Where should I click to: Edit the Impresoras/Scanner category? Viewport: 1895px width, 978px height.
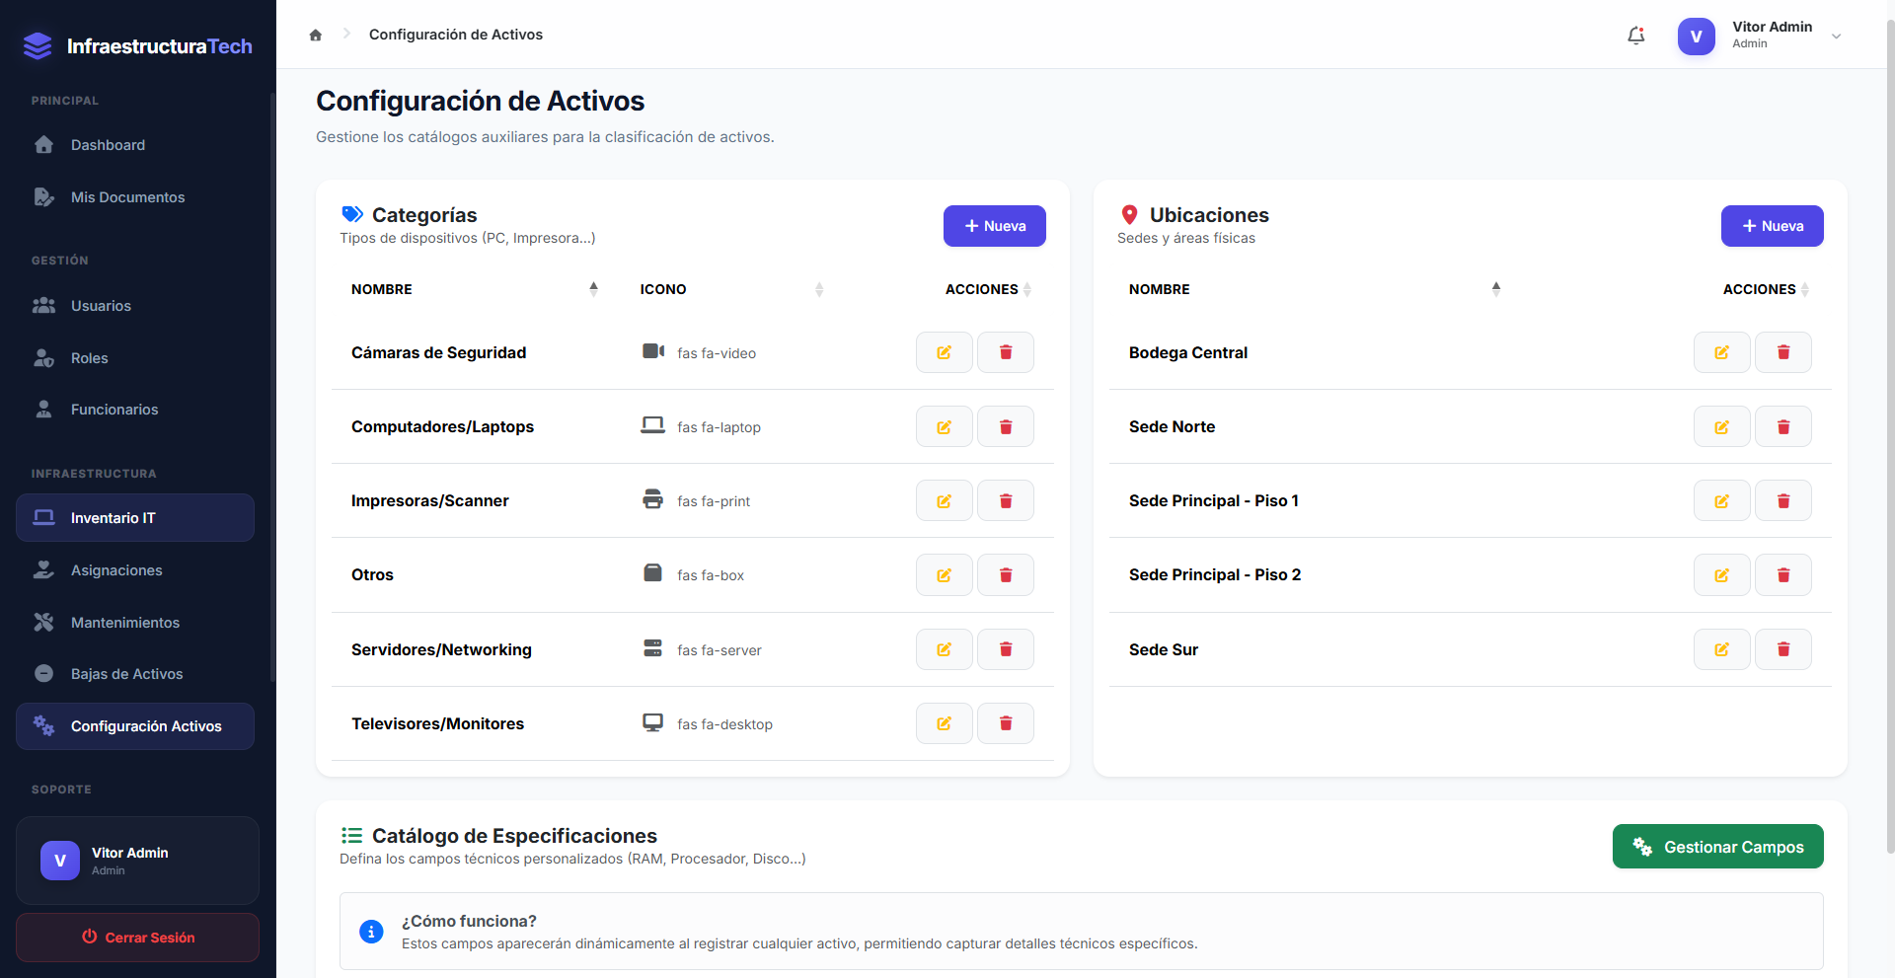pyautogui.click(x=945, y=500)
